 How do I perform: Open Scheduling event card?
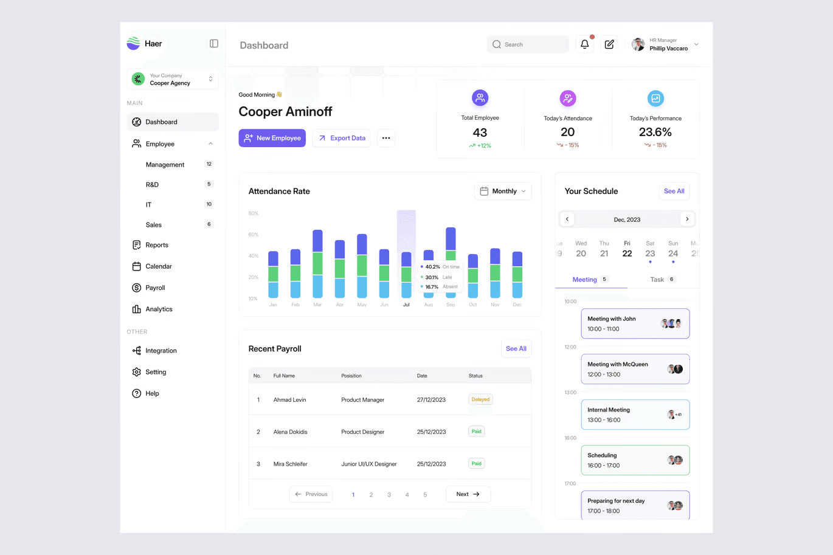point(635,460)
